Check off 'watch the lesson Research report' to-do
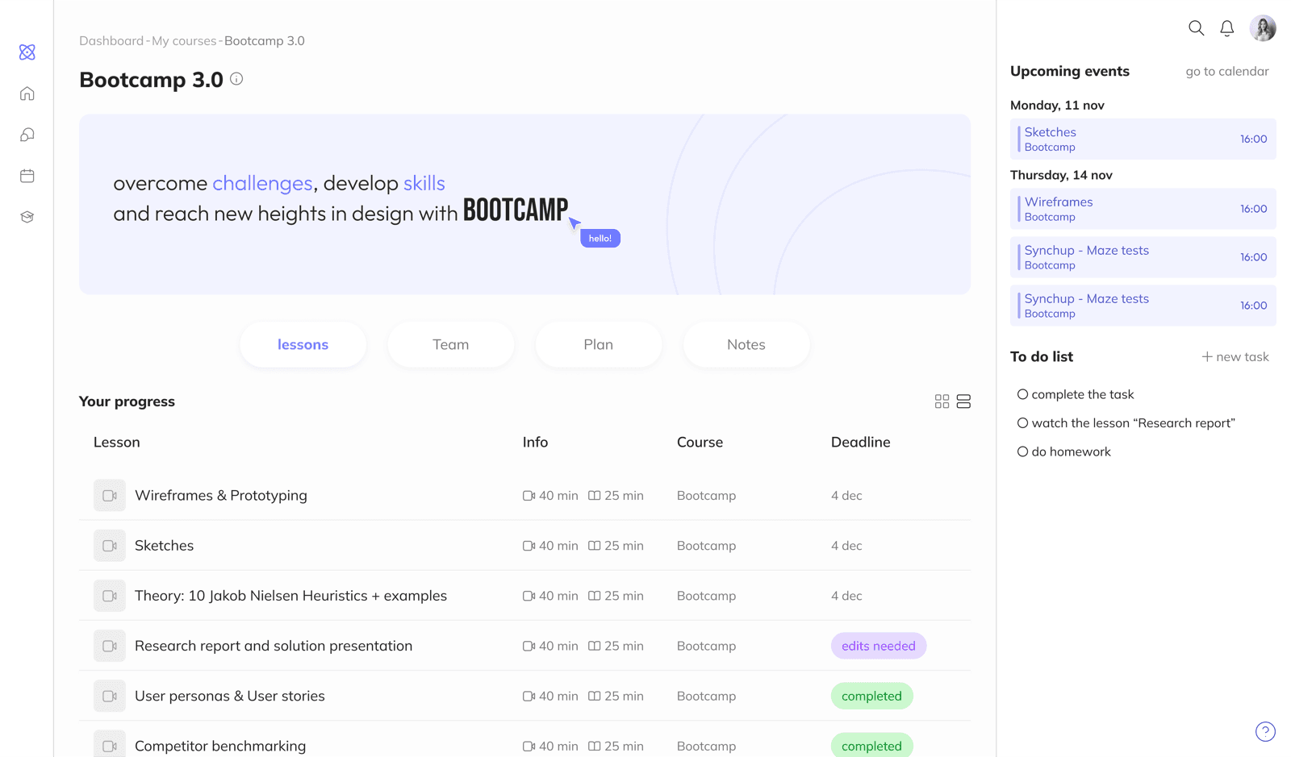This screenshot has height=757, width=1291. (1022, 423)
